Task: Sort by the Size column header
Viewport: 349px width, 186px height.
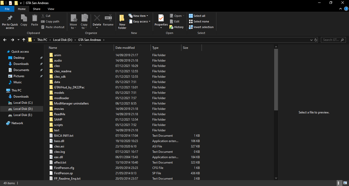Action: pyautogui.click(x=191, y=48)
